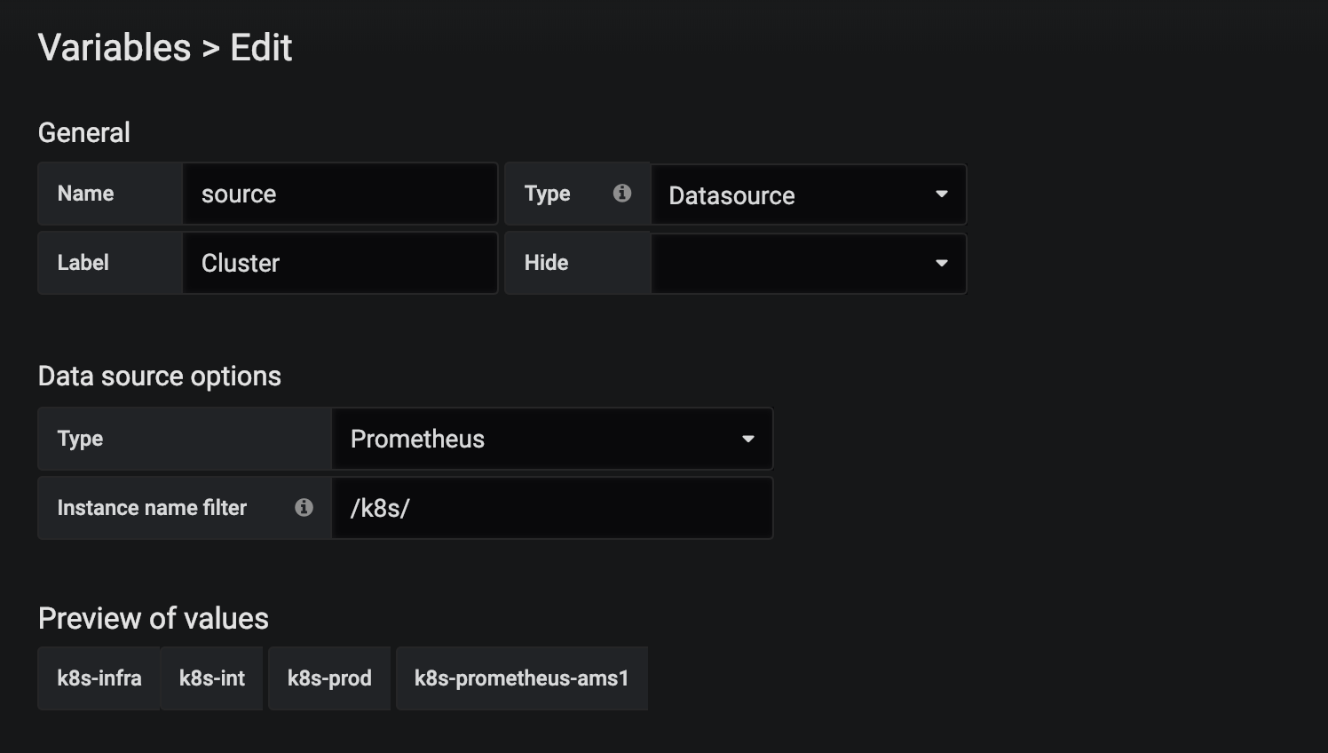Viewport: 1328px width, 753px height.
Task: Focus the Name input field containing source
Action: (x=339, y=194)
